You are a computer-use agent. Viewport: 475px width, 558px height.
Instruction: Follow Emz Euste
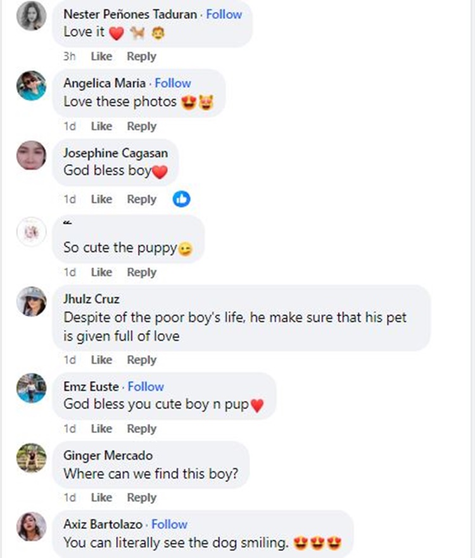click(x=146, y=386)
